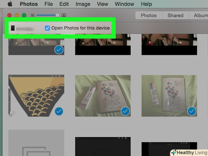The image size is (208, 156).
Task: Open the Photos application menu
Action: coord(29,4)
